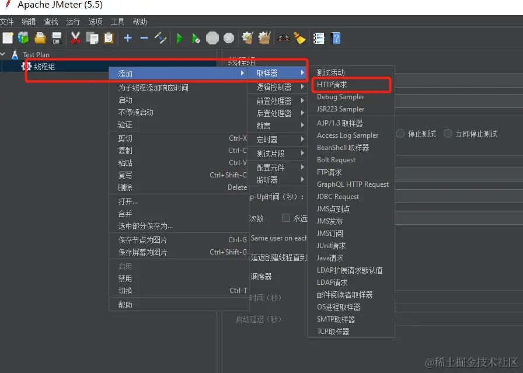This screenshot has width=523, height=373.
Task: Choose HTTP请求 sampler
Action: 351,85
